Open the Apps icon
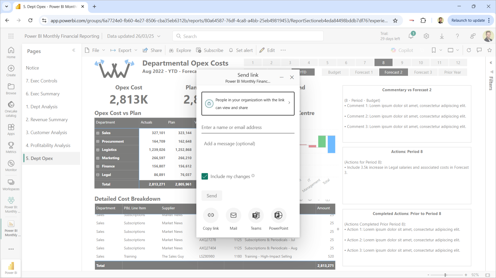 click(x=11, y=129)
